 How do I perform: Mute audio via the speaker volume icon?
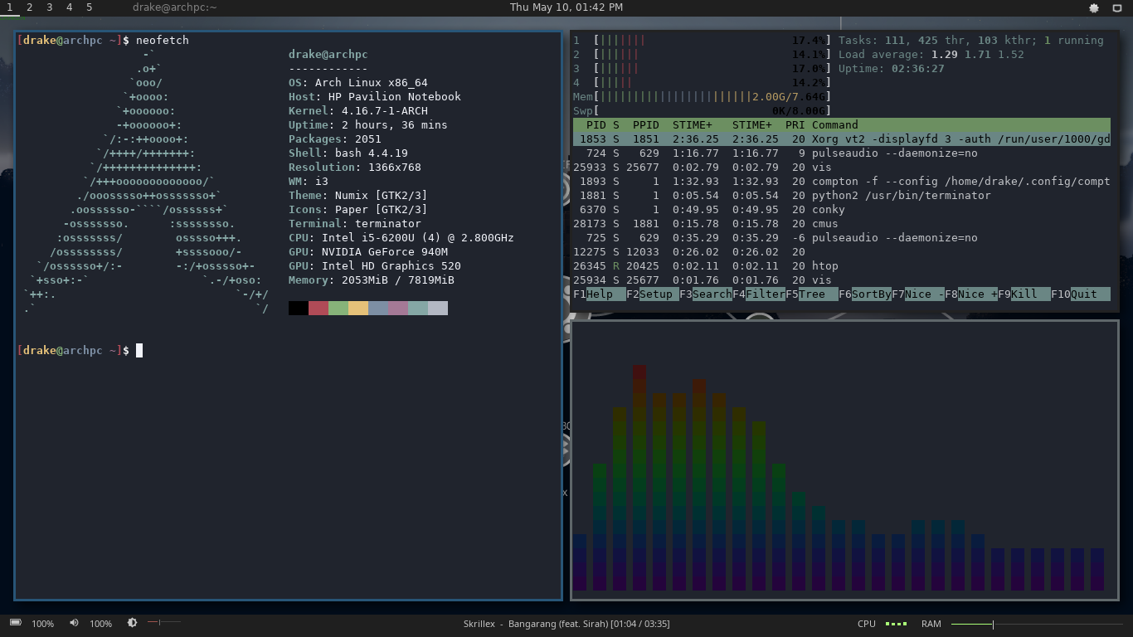click(74, 623)
